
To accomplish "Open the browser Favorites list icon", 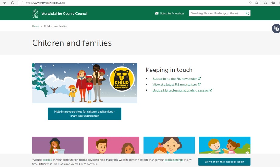I will click(x=265, y=3).
